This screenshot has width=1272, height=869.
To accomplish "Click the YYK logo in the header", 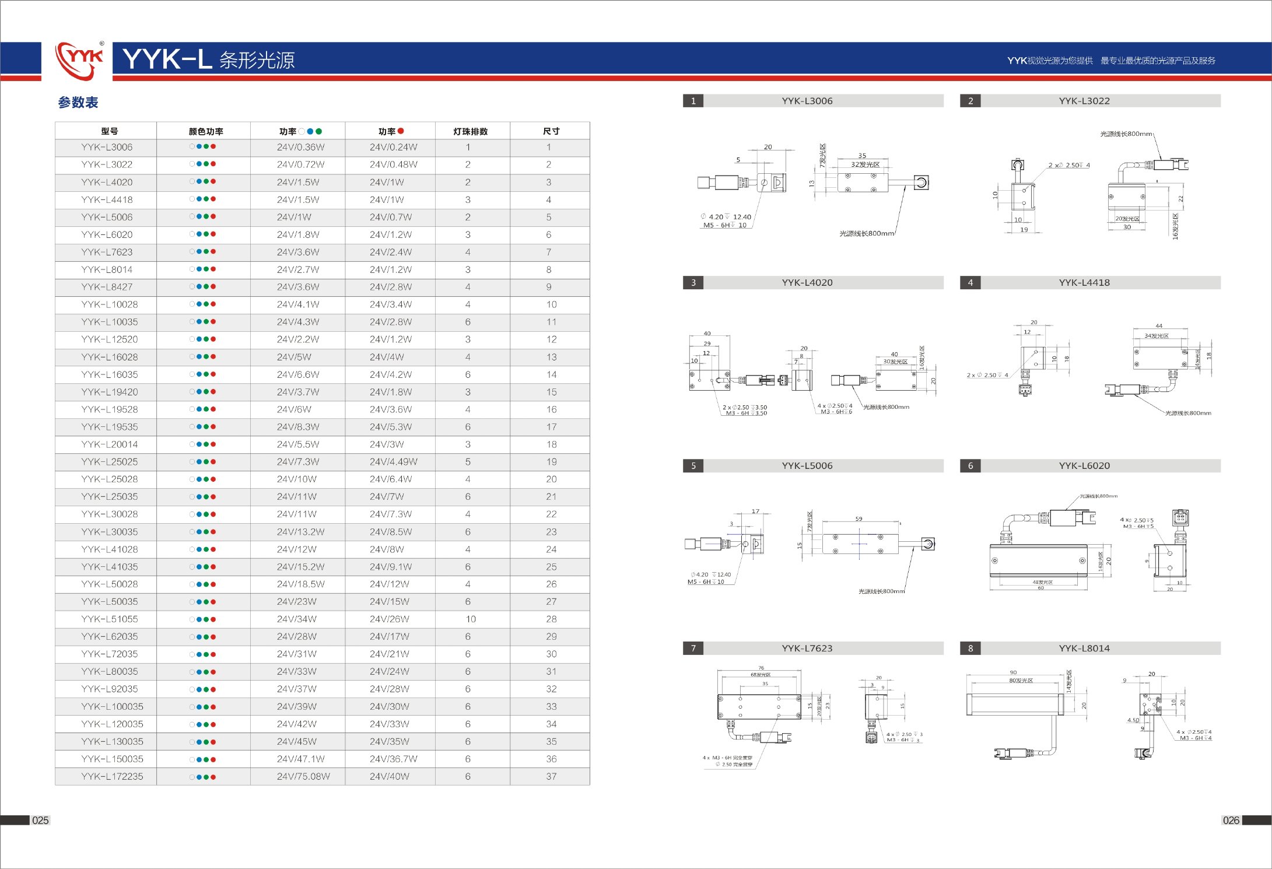I will [x=79, y=60].
